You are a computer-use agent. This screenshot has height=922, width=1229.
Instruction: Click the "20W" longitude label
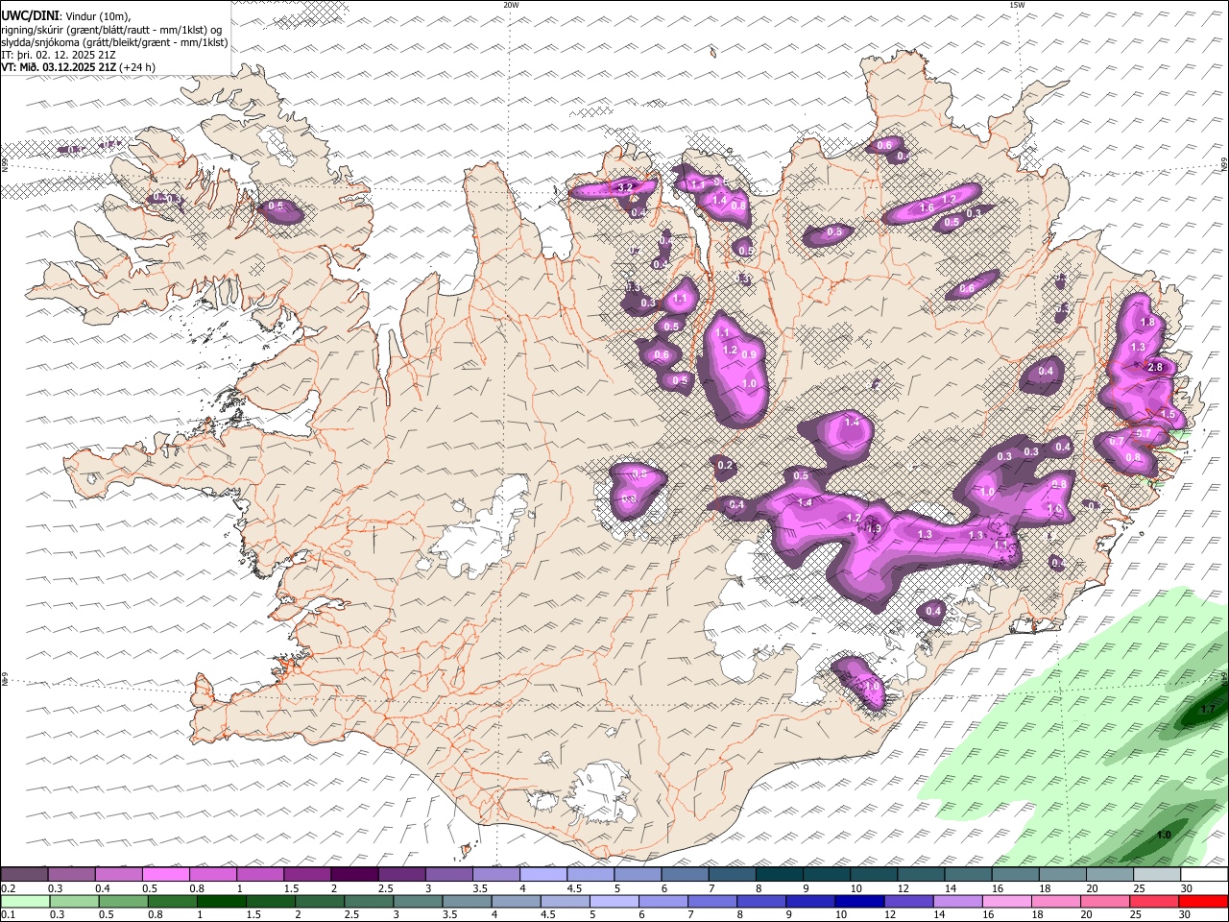511,5
